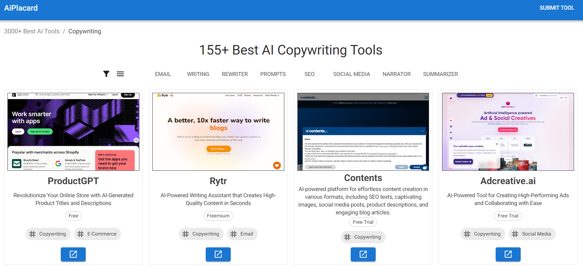Open the Rytr screenshot thumbnail
Viewport: 583px width, 267px height.
click(x=218, y=132)
